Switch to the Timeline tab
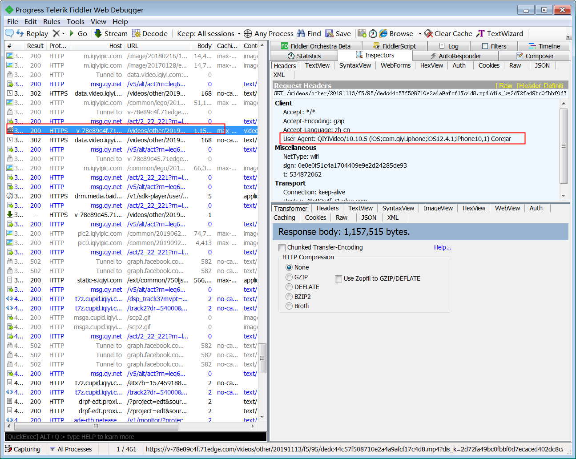This screenshot has height=459, width=576. coord(544,46)
